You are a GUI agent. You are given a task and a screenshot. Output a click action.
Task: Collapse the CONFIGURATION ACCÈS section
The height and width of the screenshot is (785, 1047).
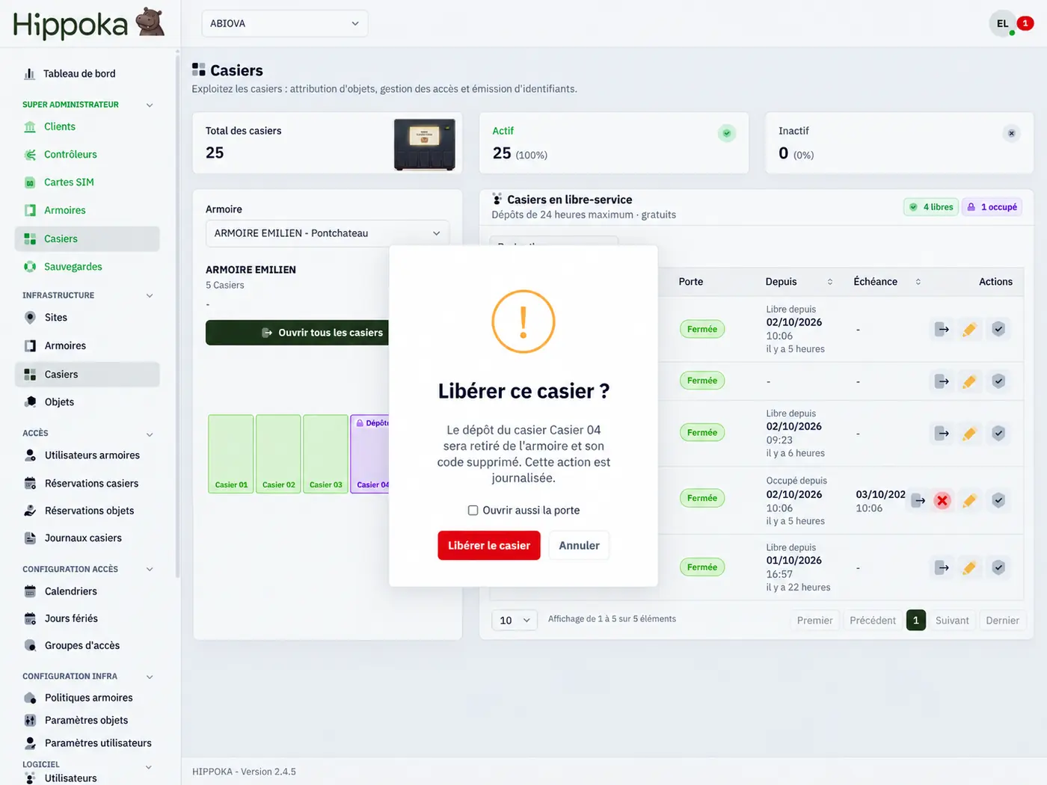(x=150, y=569)
